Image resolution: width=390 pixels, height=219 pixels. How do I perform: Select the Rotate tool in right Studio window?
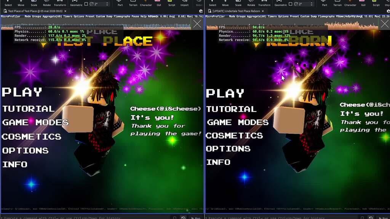point(251,3)
